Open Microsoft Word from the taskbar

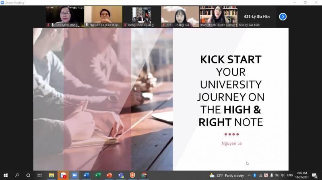(86, 175)
